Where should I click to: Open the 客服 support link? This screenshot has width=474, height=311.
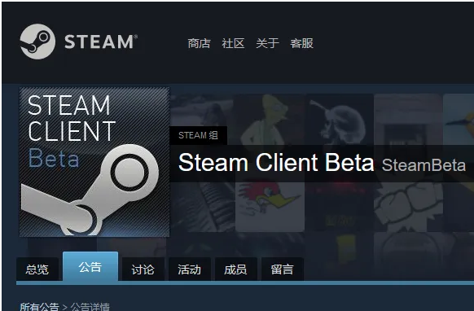[x=301, y=43]
